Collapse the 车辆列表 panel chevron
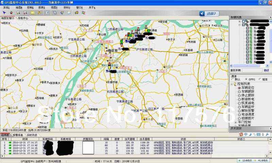This screenshot has width=272, height=163. pyautogui.click(x=270, y=18)
